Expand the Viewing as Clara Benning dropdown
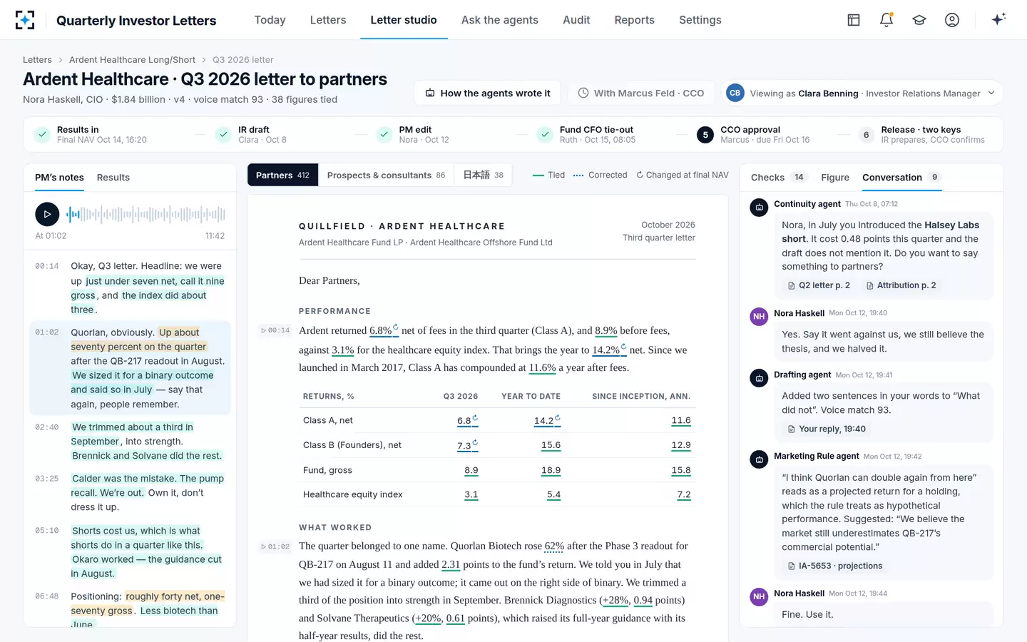The image size is (1027, 642). (863, 93)
